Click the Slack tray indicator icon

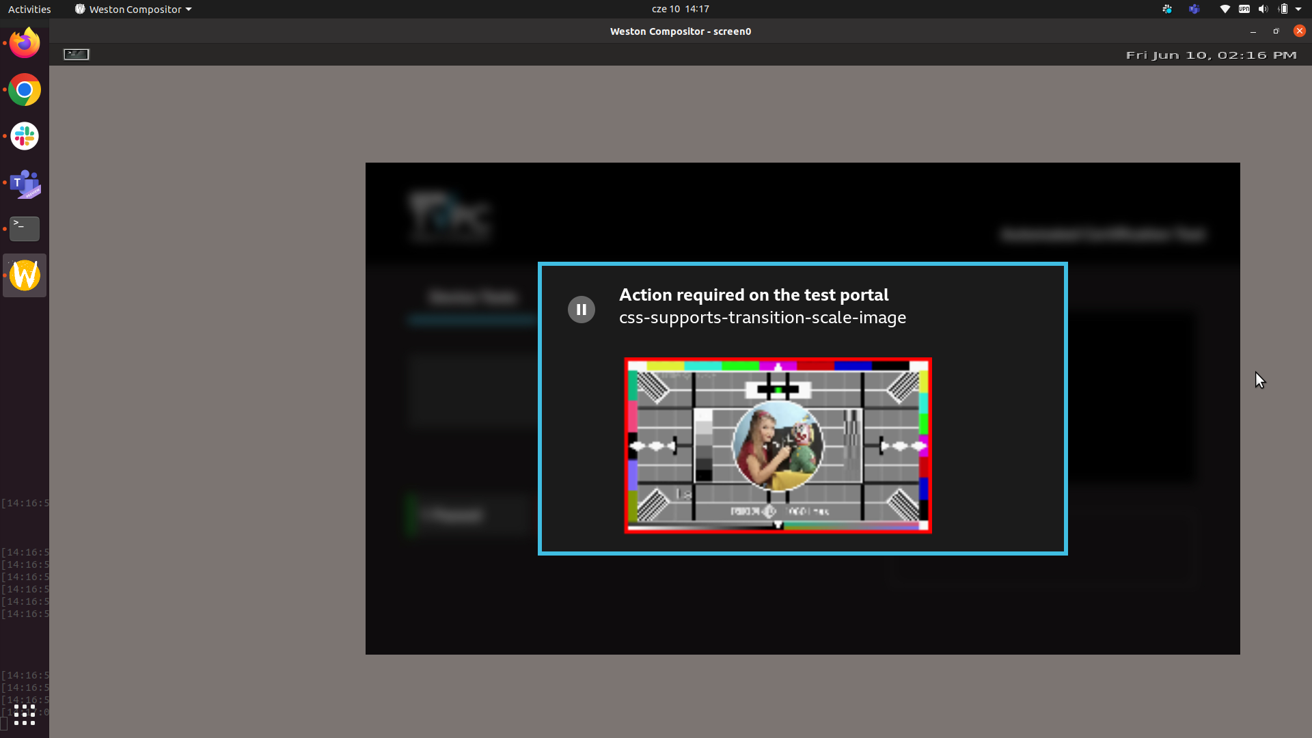(1167, 9)
